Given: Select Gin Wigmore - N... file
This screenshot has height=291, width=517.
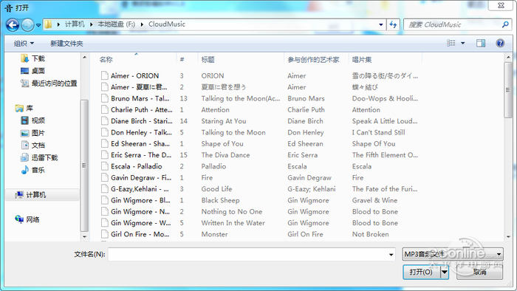Looking at the screenshot, I should pyautogui.click(x=140, y=211).
